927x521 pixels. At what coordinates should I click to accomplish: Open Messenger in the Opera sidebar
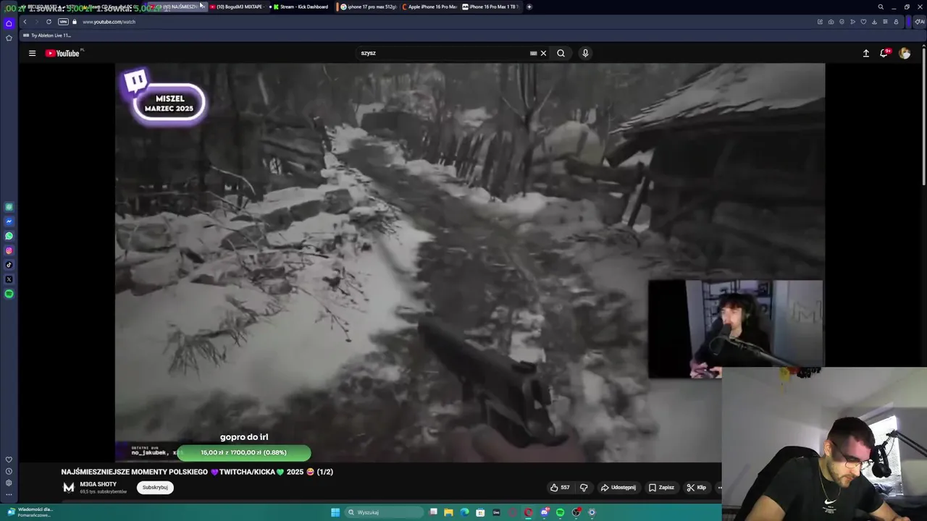point(9,221)
